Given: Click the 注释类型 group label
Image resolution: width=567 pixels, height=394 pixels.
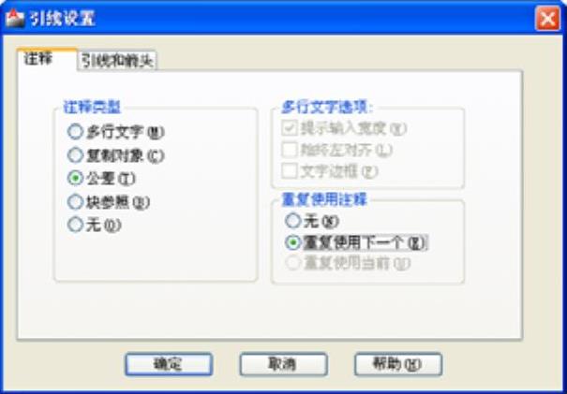Looking at the screenshot, I should click(x=92, y=108).
